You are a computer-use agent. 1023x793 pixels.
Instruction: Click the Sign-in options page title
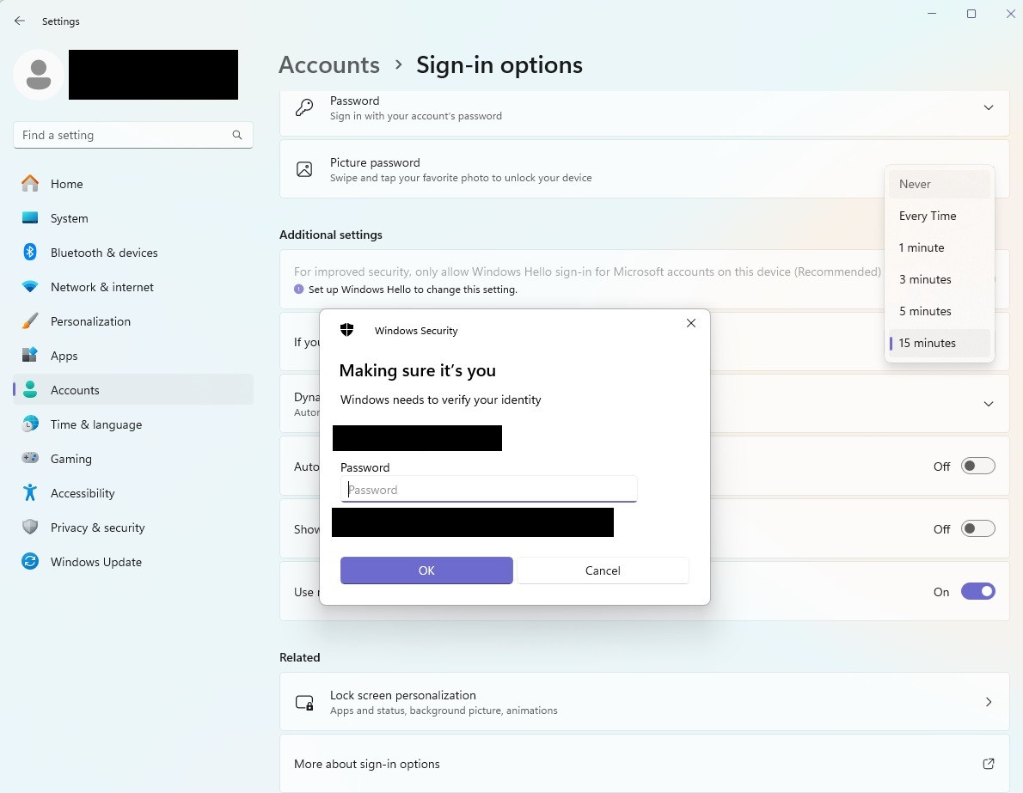499,64
